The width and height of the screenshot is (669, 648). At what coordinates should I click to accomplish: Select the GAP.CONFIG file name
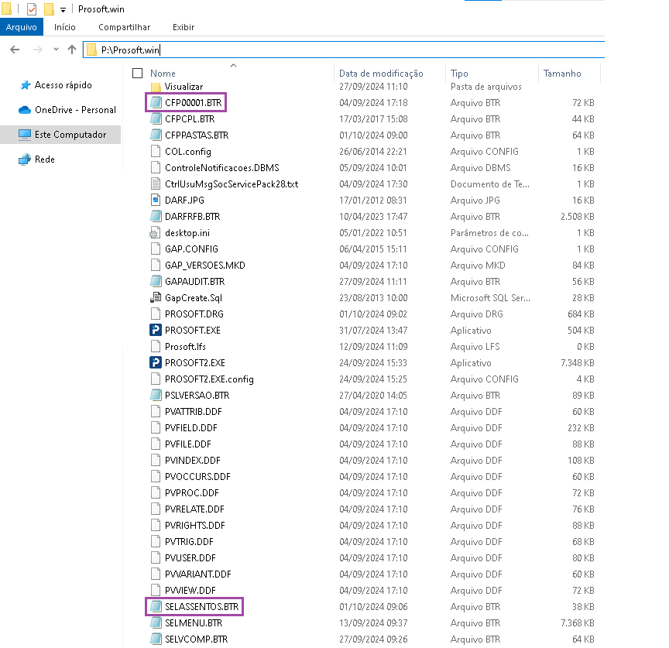[191, 249]
